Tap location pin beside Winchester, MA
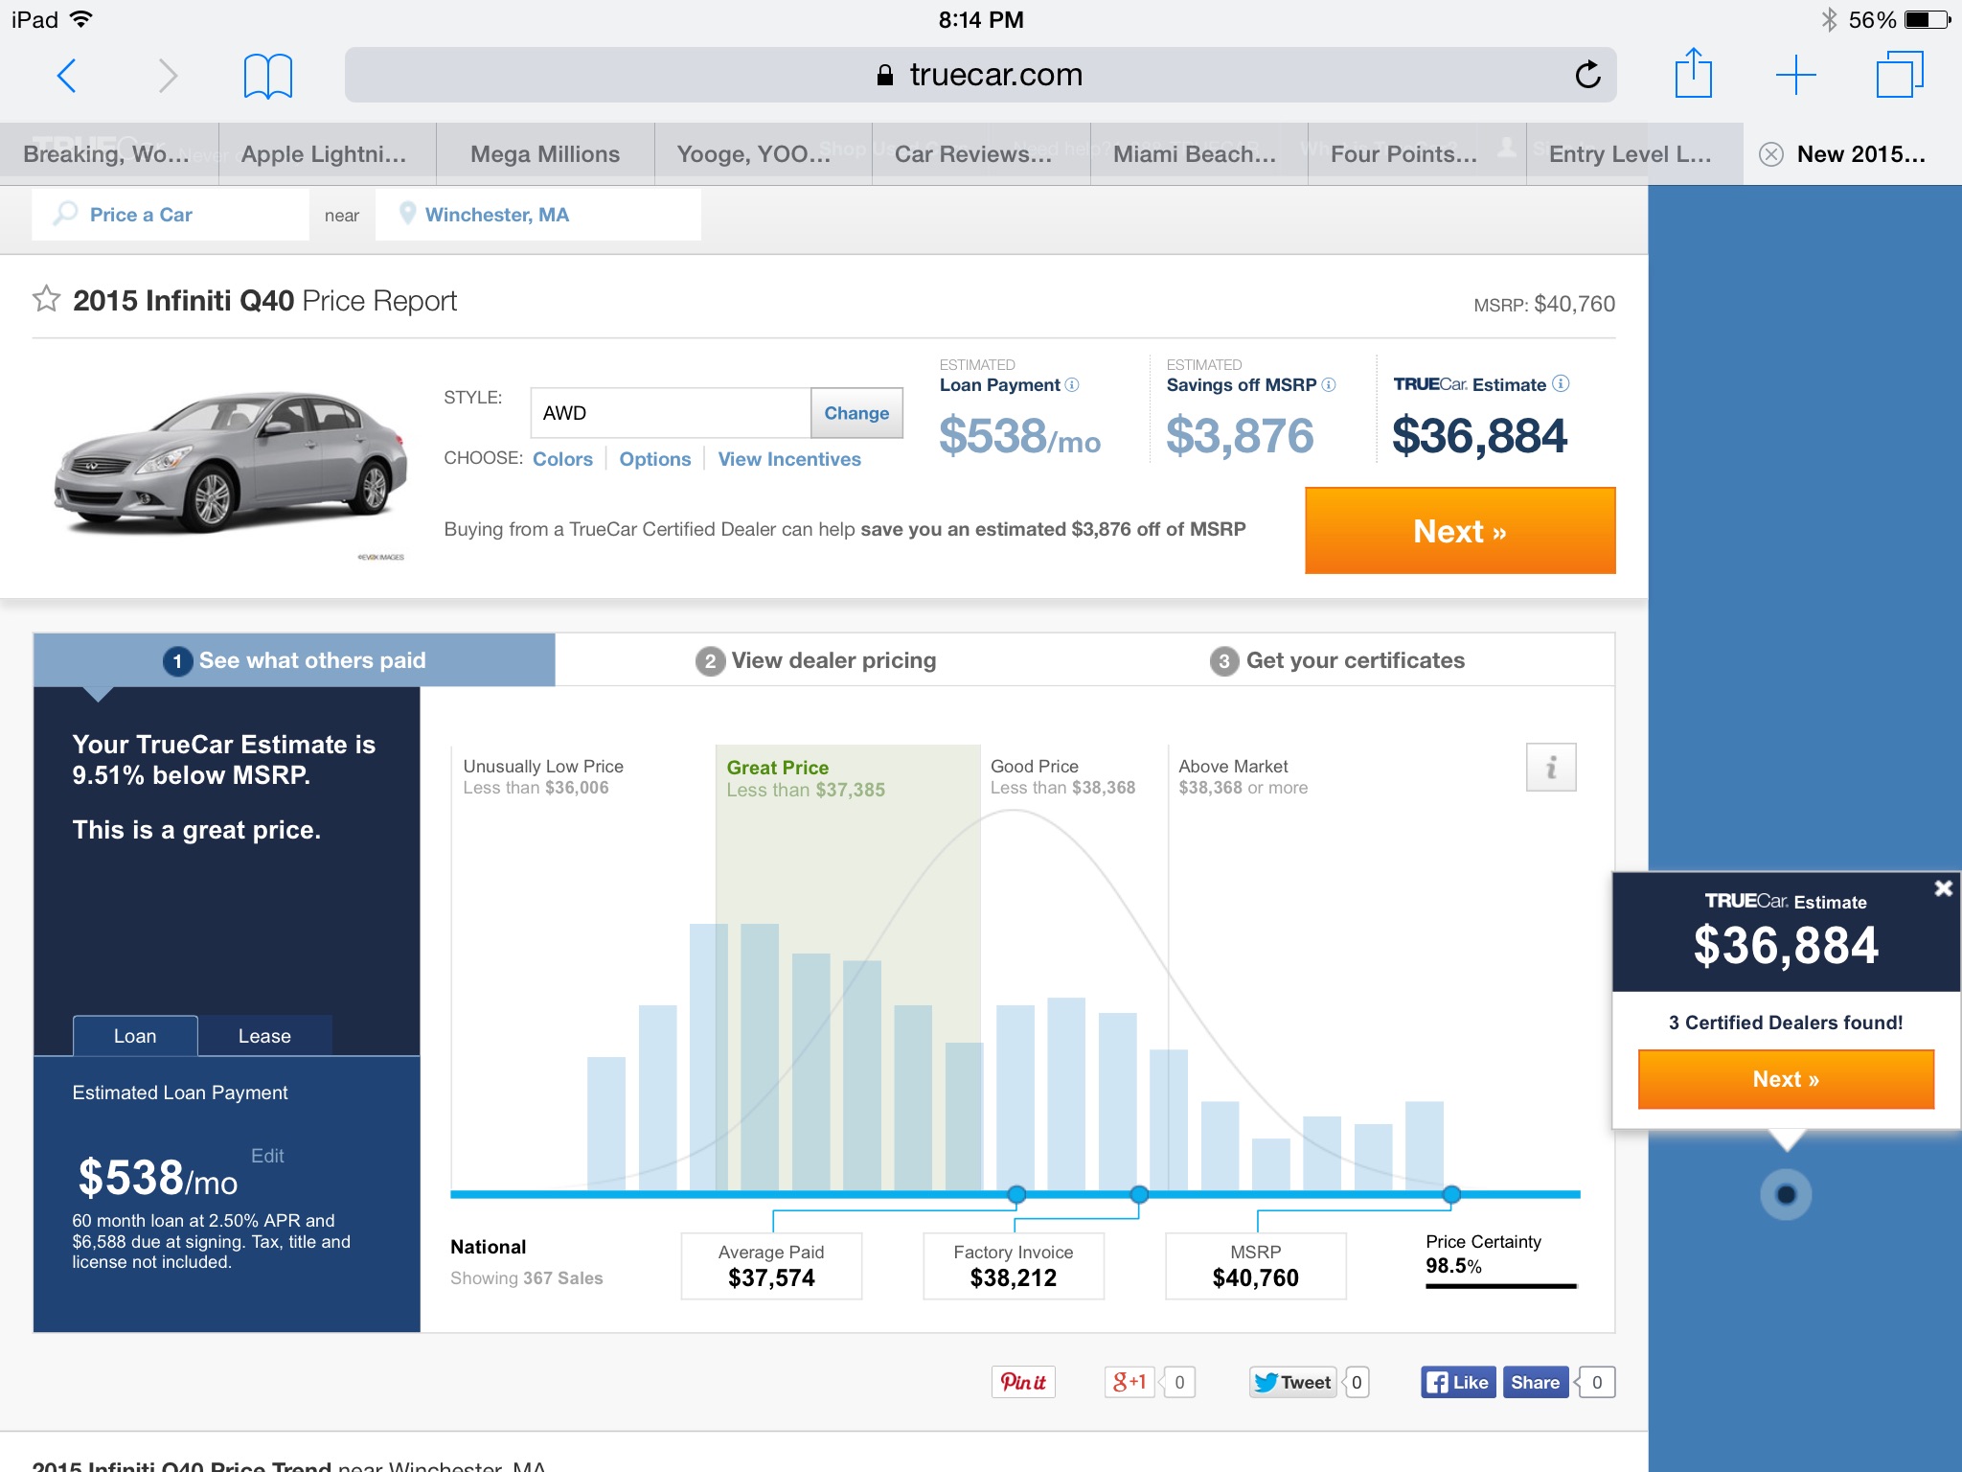Viewport: 1962px width, 1472px height. [407, 213]
